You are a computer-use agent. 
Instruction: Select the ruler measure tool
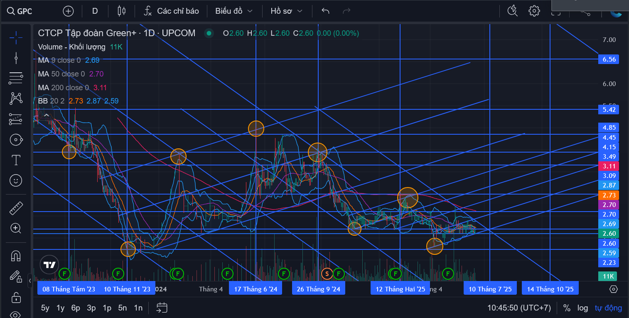[x=16, y=207]
